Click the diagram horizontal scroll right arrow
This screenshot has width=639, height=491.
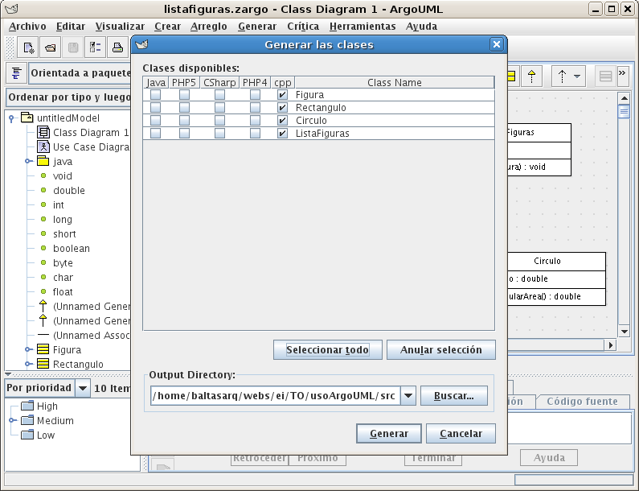[x=611, y=345]
